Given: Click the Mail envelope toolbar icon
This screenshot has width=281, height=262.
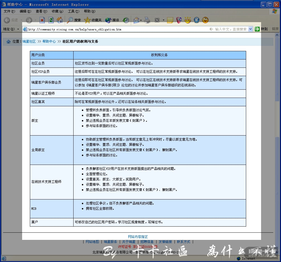Looking at the screenshot, I should (136, 20).
